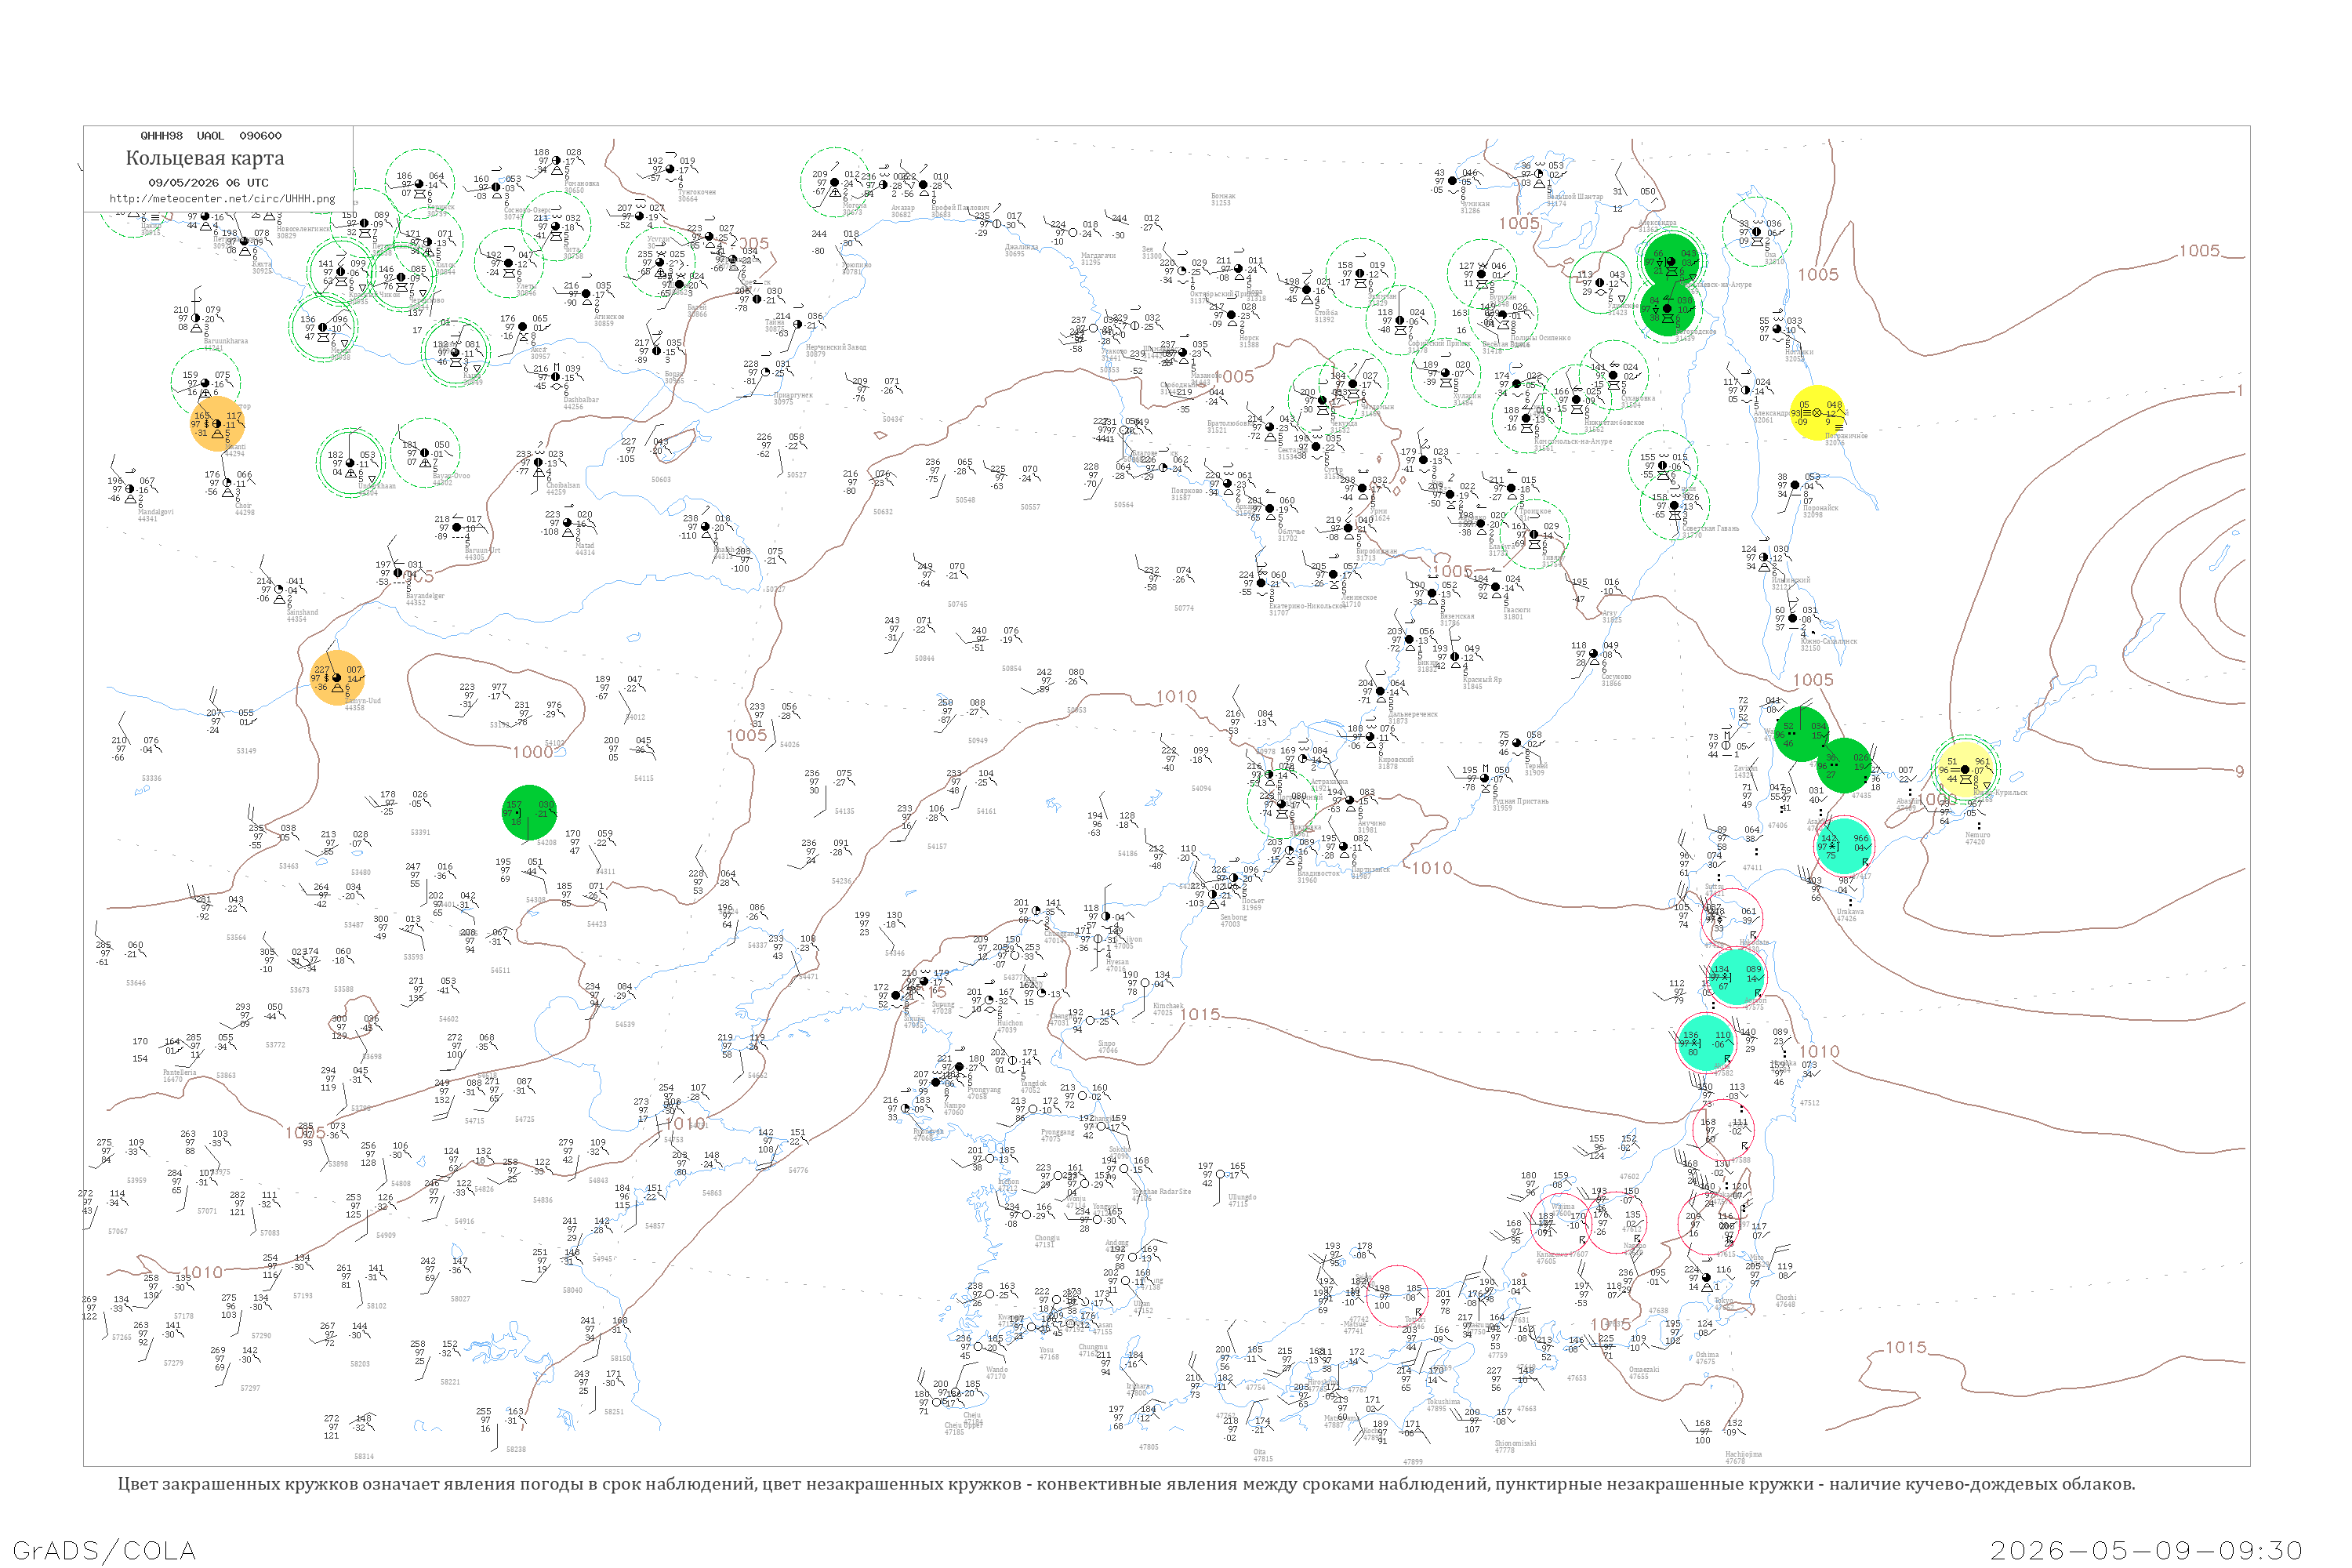Click the green circle at Николаевск-на-Амуре
Image resolution: width=2352 pixels, height=1568 pixels.
[1671, 262]
